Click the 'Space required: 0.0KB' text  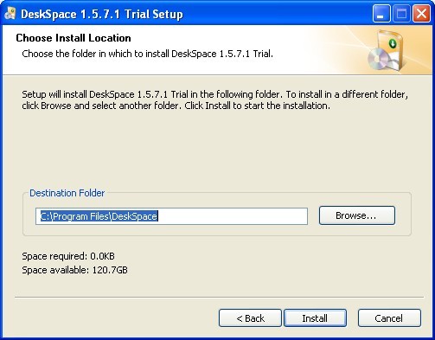click(68, 256)
